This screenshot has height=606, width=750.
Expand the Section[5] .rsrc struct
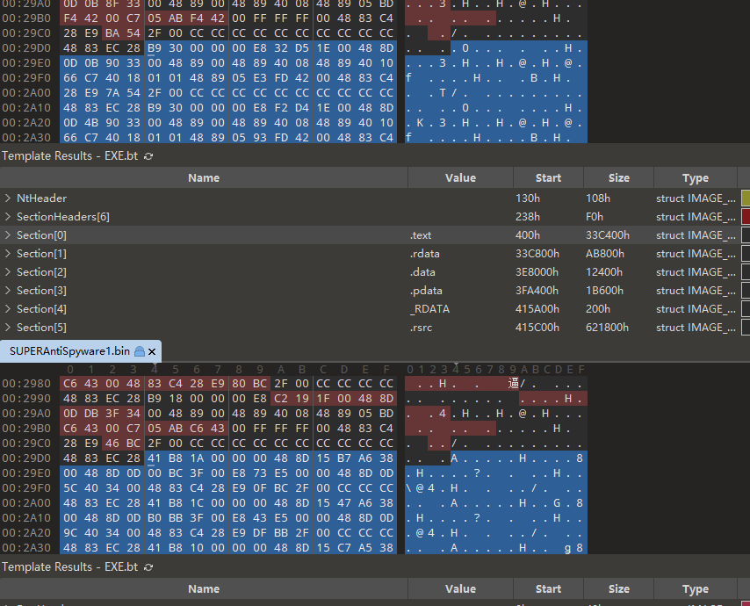8,328
